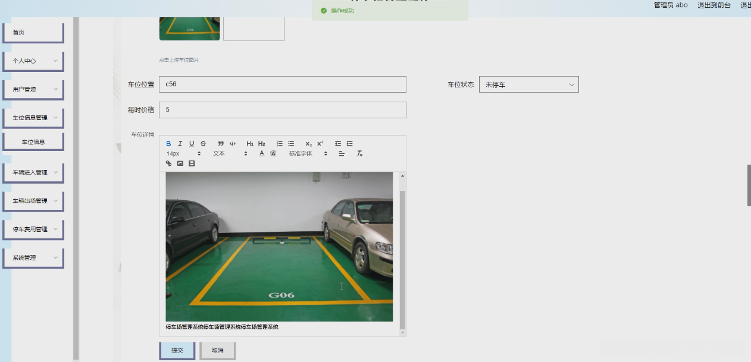Viewport: 751px width, 362px height.
Task: Insert an image into the editor
Action: tap(180, 163)
